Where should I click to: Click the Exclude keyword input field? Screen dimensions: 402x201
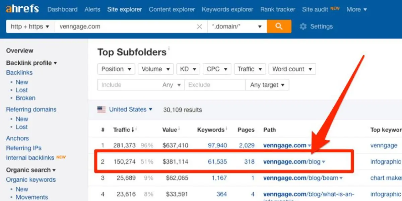215,85
